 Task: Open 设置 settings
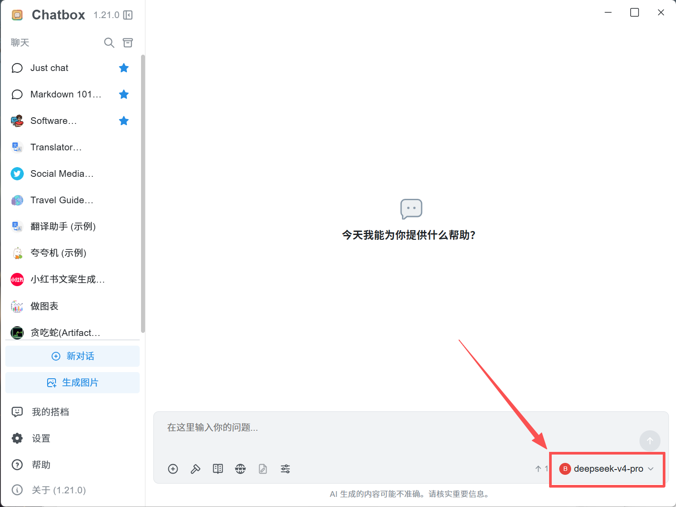click(x=72, y=438)
